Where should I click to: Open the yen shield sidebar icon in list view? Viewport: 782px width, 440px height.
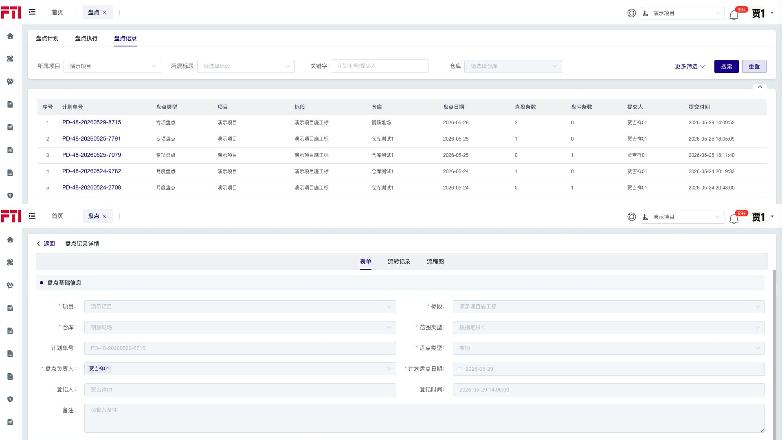pos(10,196)
